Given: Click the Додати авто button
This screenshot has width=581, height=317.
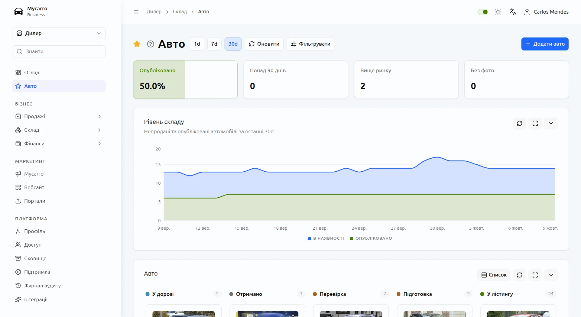Looking at the screenshot, I should point(545,44).
